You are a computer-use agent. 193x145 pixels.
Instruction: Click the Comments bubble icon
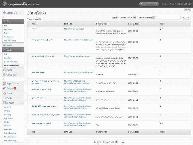5,75
